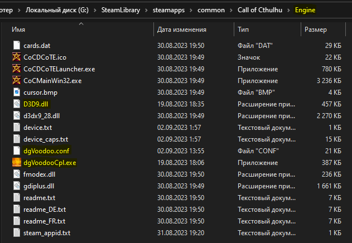Sort by Дата изменения column header
Viewport: 352px width, 243px height.
click(x=182, y=29)
